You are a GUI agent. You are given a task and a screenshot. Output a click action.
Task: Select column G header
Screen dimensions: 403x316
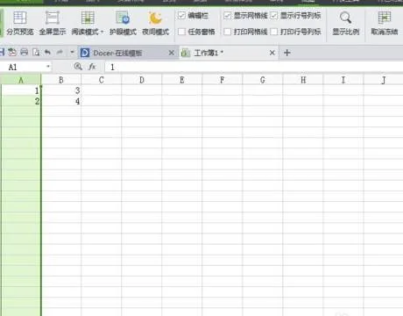(263, 80)
